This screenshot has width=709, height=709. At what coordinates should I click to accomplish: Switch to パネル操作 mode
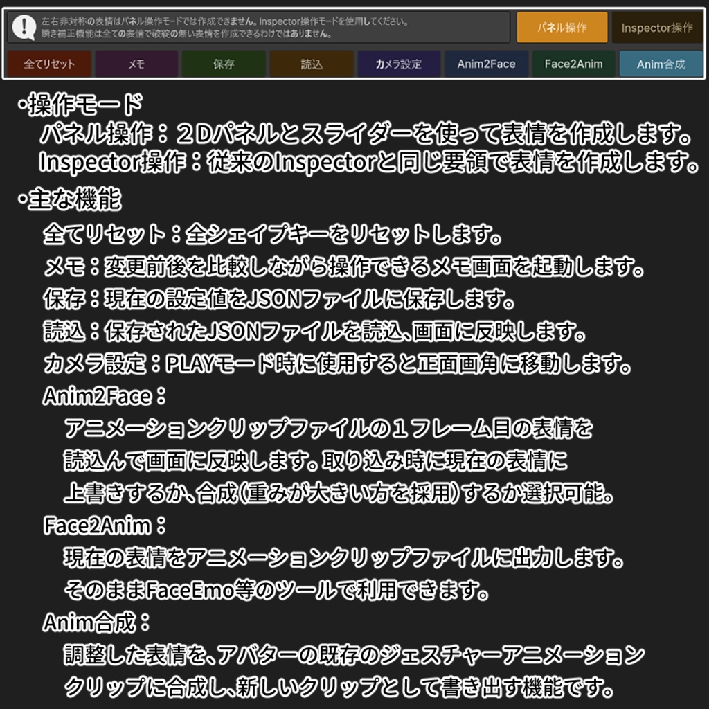[x=562, y=28]
